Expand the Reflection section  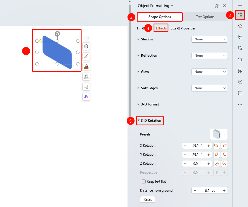coord(138,55)
